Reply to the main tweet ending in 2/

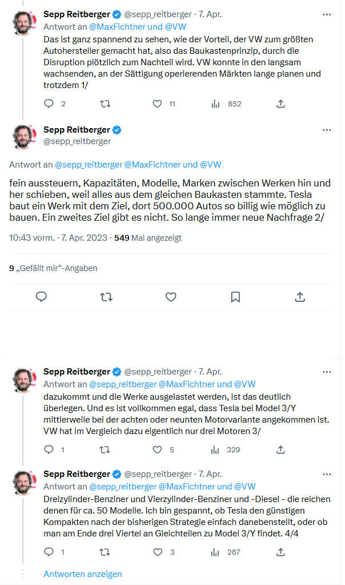pyautogui.click(x=41, y=297)
